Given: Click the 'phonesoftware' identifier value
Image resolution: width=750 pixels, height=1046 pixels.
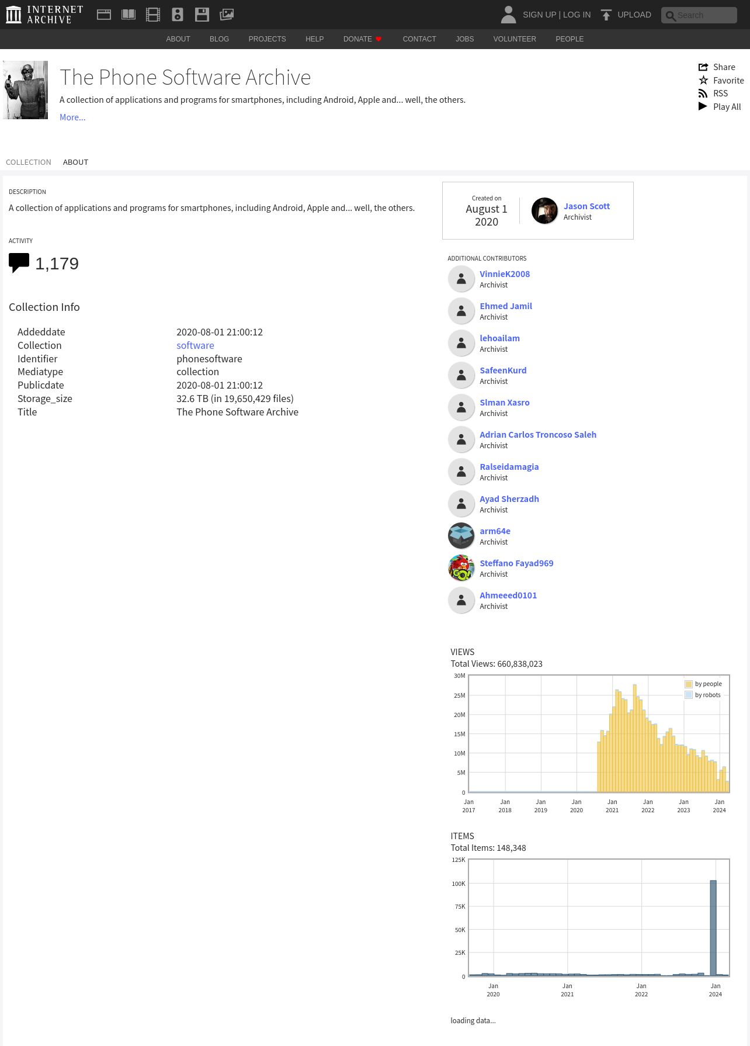Looking at the screenshot, I should coord(209,359).
